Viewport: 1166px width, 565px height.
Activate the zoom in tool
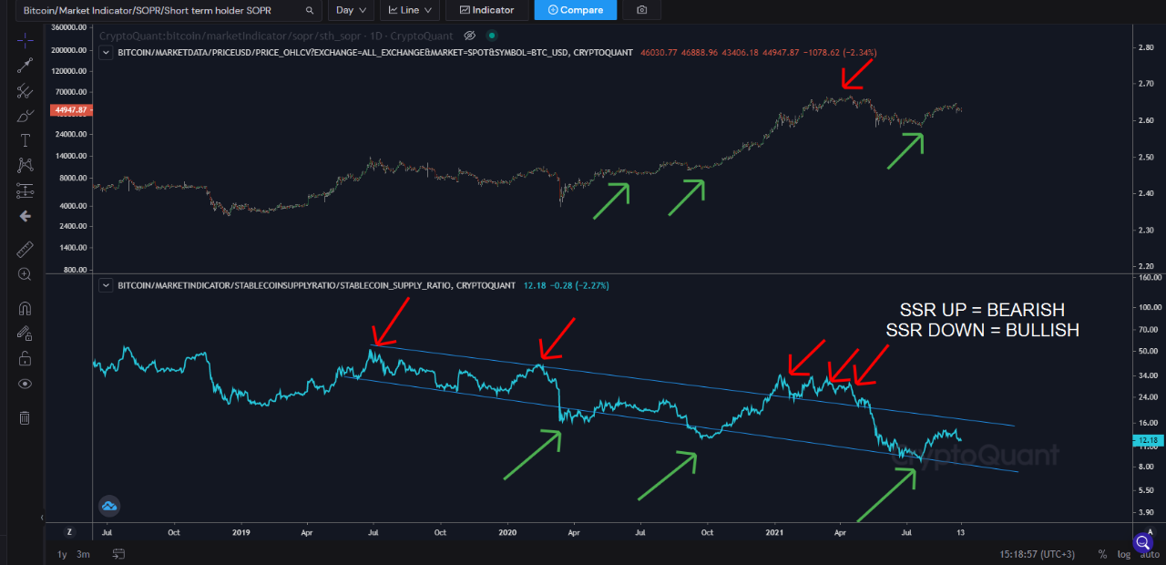click(25, 274)
